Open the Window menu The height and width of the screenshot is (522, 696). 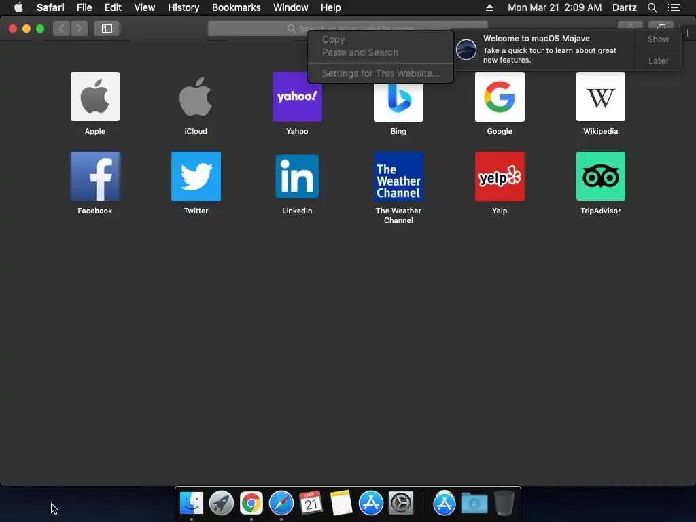(x=291, y=7)
